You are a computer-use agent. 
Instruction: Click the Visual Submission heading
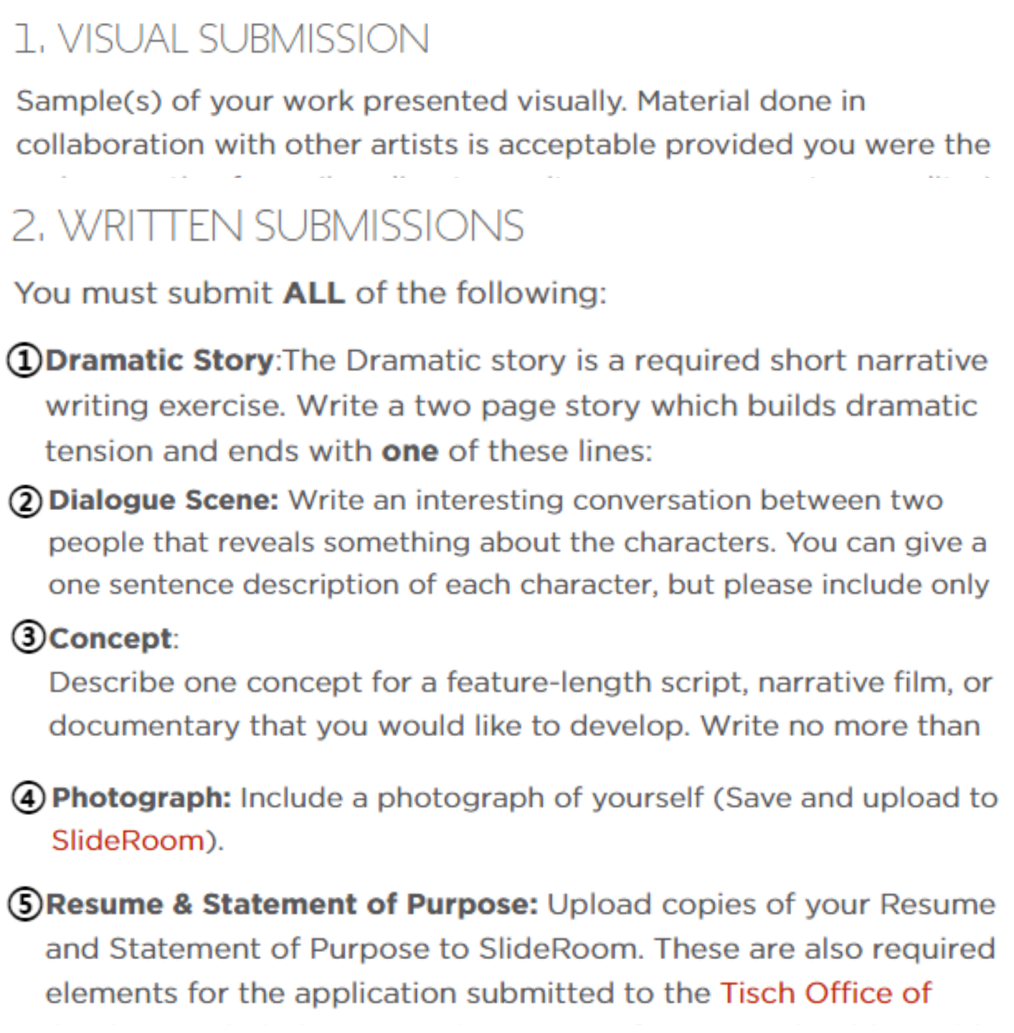coord(222,39)
